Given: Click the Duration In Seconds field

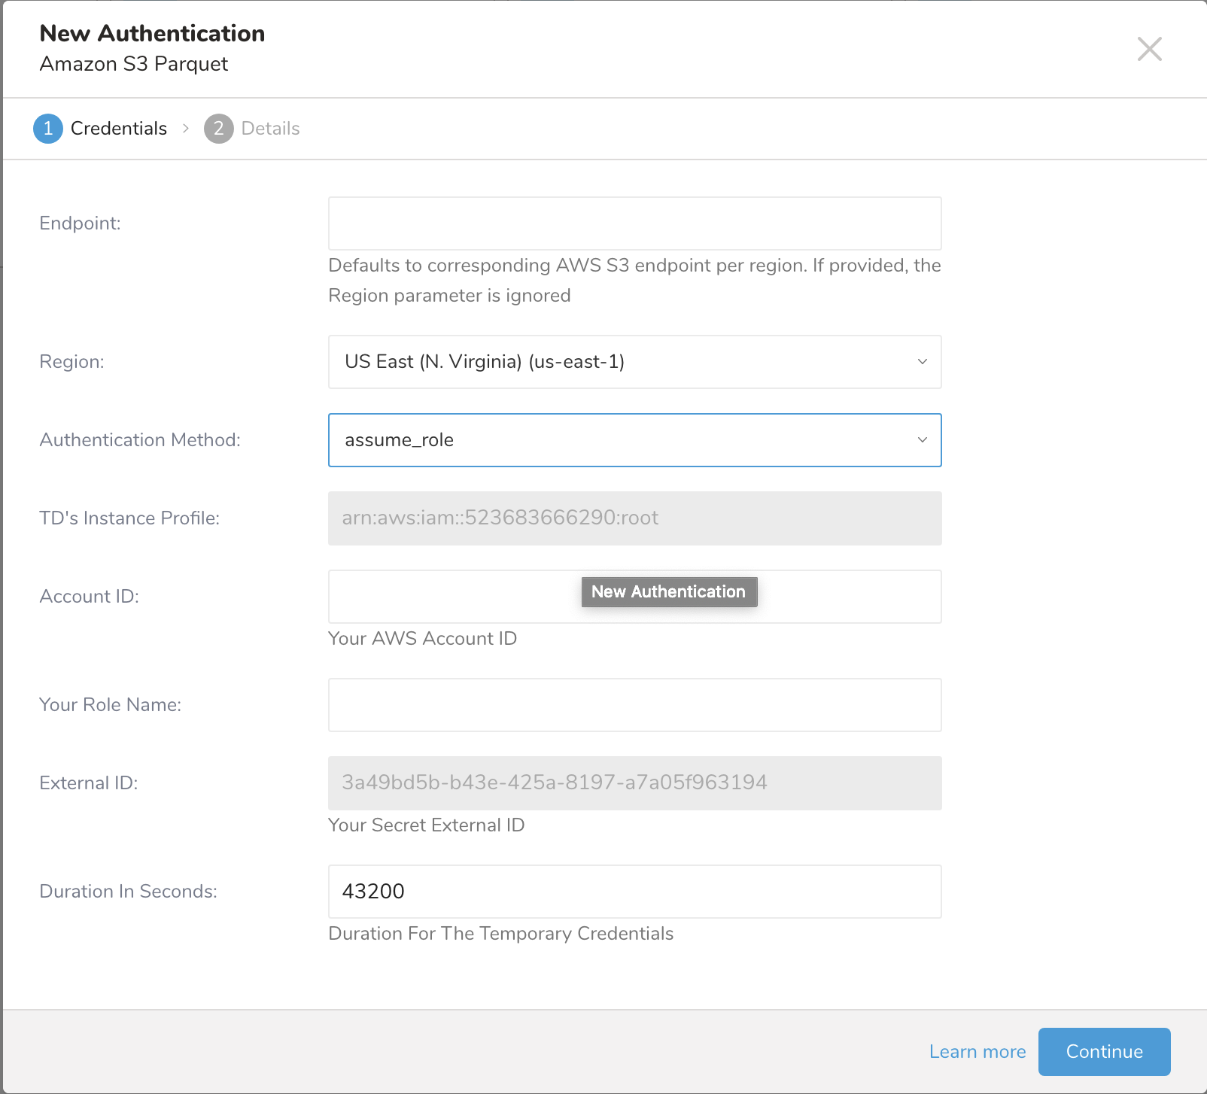Looking at the screenshot, I should click(634, 892).
